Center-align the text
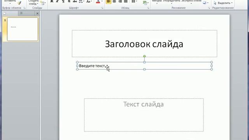The image size is (249, 140). coord(114,2)
